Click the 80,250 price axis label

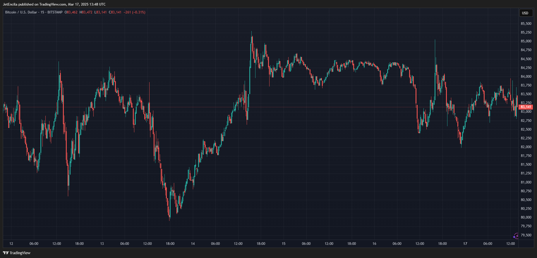point(526,209)
